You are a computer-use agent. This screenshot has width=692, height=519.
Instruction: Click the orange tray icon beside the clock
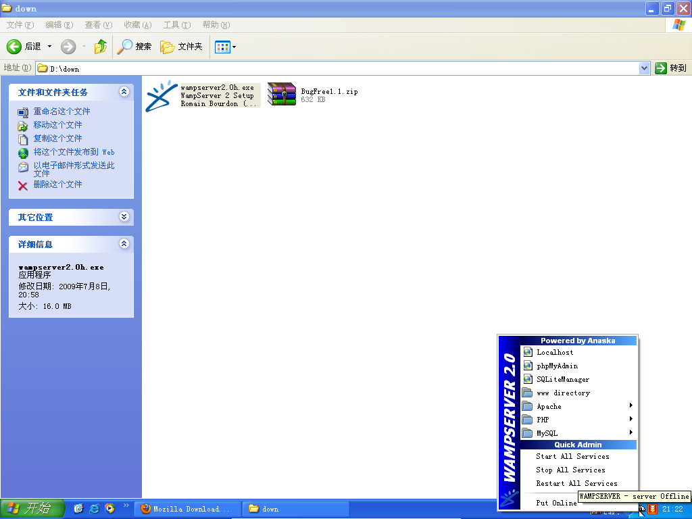pyautogui.click(x=652, y=510)
